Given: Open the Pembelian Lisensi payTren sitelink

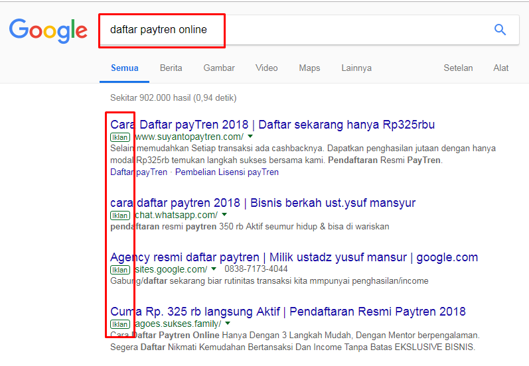Looking at the screenshot, I should [x=227, y=172].
